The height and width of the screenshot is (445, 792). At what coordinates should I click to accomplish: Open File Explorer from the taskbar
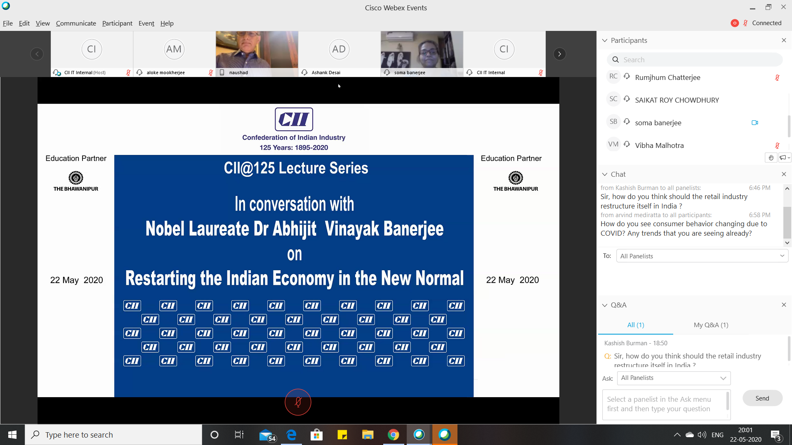[368, 435]
